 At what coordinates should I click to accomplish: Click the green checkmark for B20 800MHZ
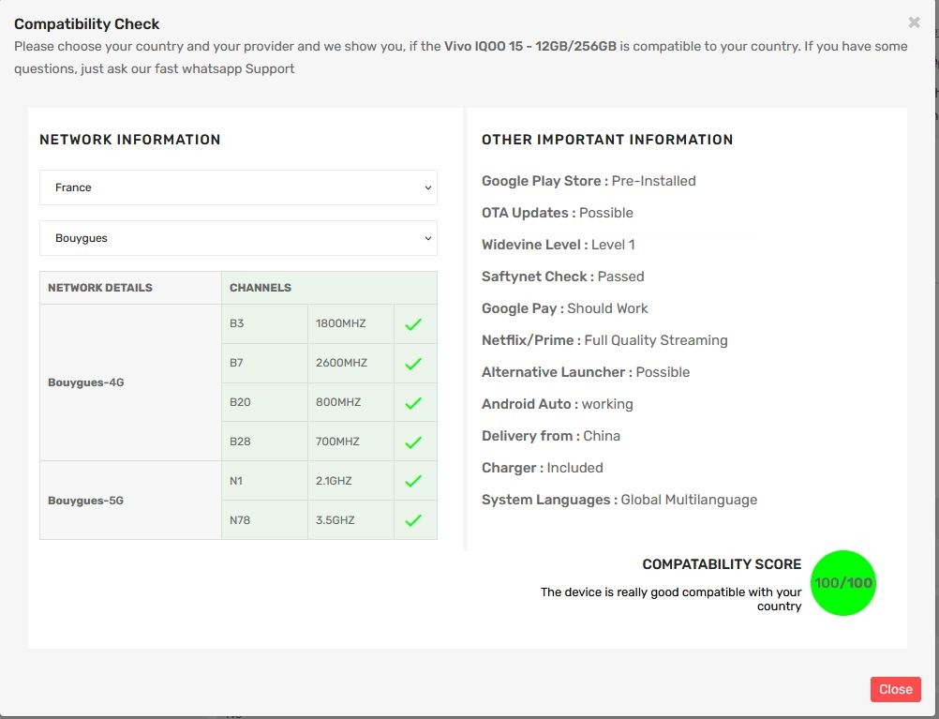[x=413, y=403]
